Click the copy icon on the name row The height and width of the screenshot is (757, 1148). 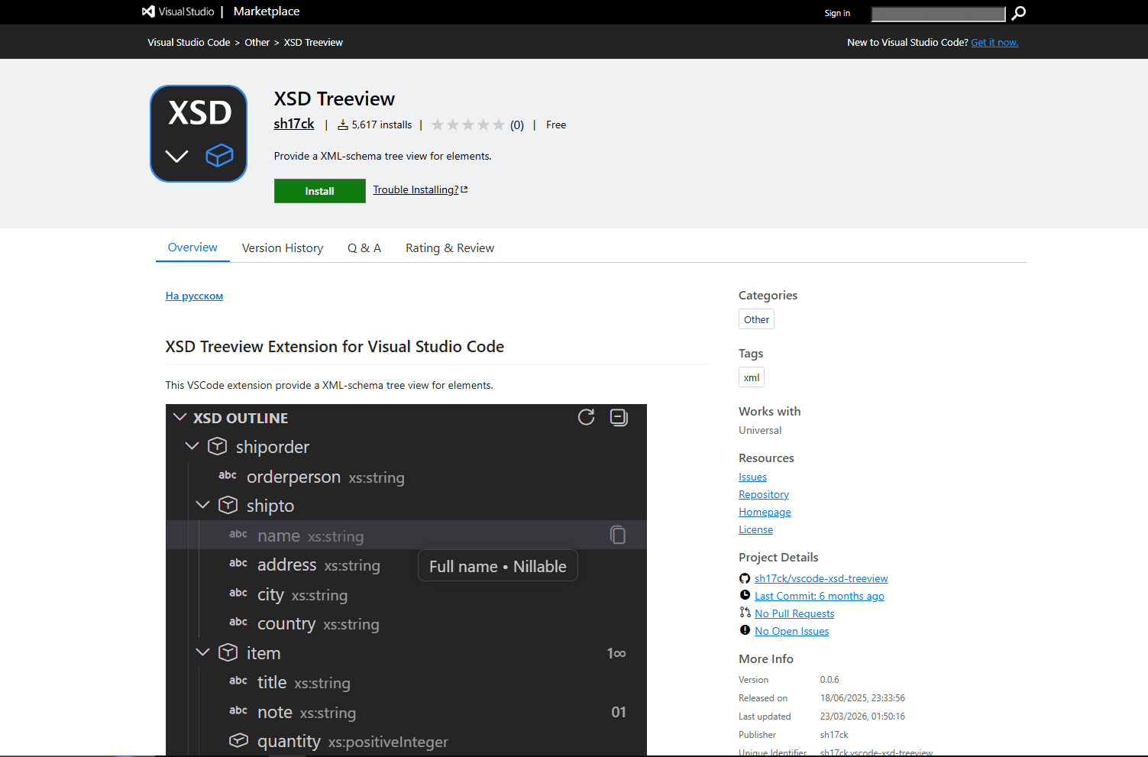[x=618, y=535]
